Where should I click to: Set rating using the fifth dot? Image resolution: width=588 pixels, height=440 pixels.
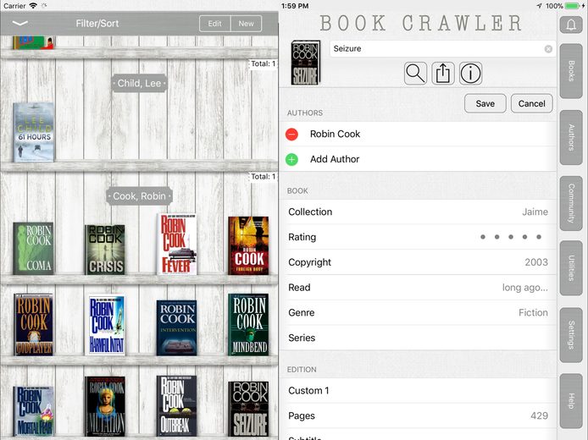(x=539, y=237)
